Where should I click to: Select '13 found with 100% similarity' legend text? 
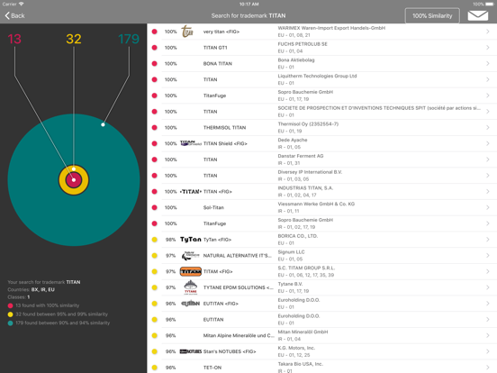48,305
